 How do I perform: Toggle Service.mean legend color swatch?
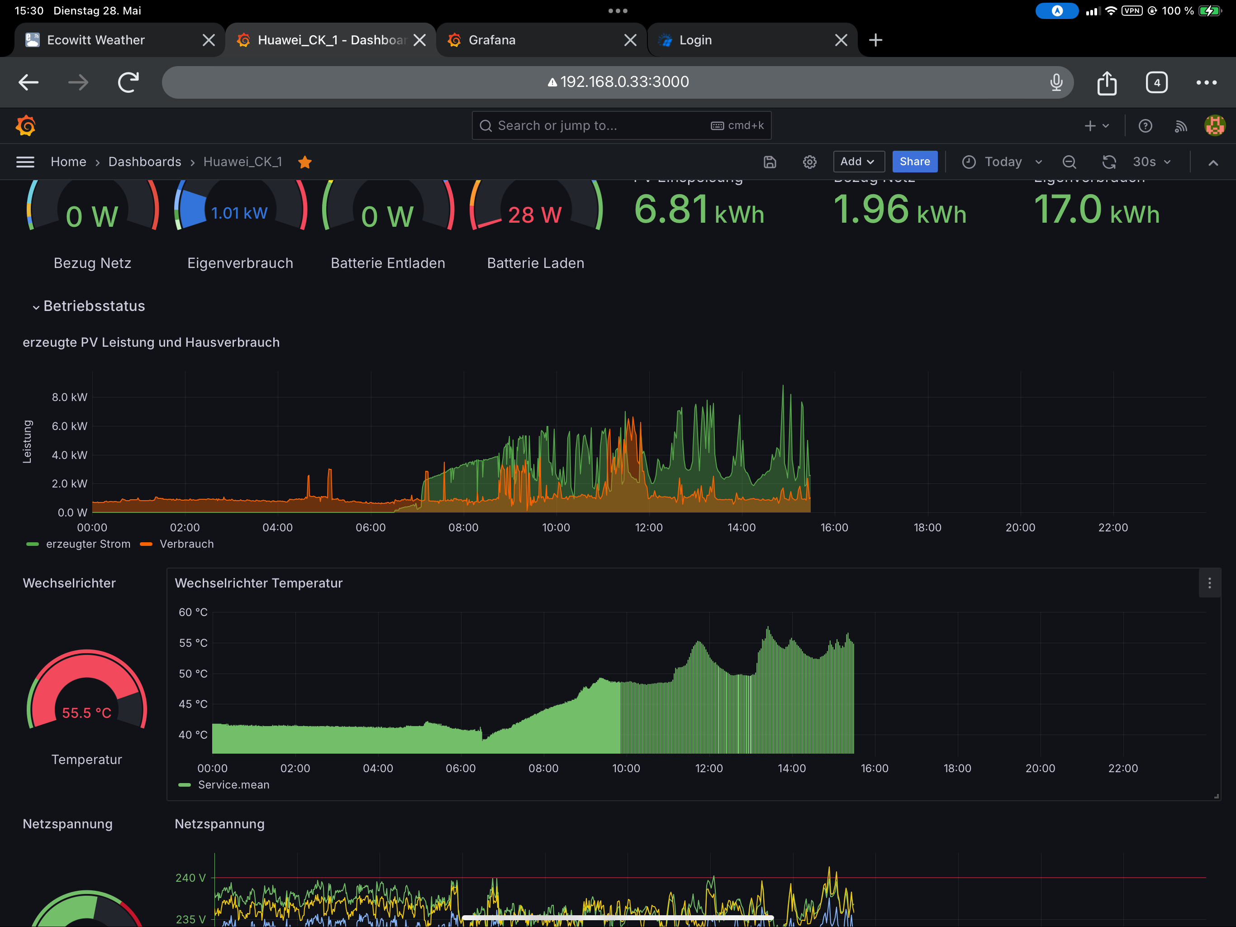pos(185,785)
